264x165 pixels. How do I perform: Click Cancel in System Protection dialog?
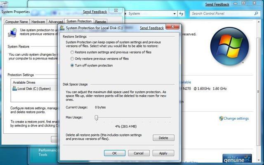point(139,153)
